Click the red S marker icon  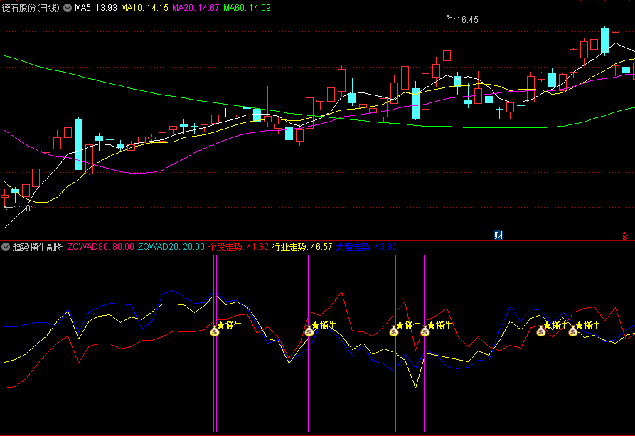(625, 236)
